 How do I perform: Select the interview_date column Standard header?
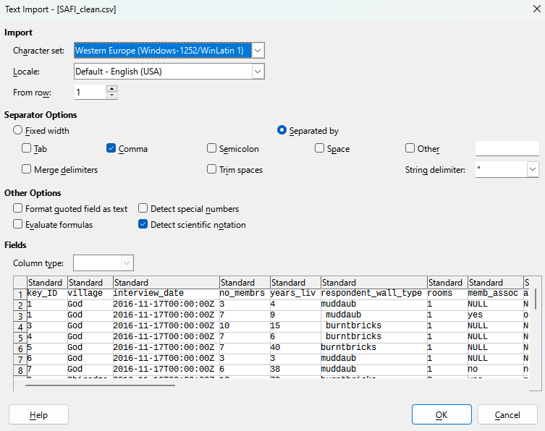[166, 282]
